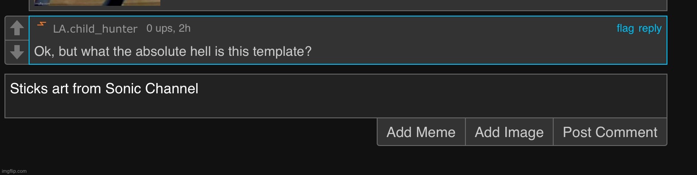Select the comment text about the template
697x175 pixels.
tap(172, 52)
